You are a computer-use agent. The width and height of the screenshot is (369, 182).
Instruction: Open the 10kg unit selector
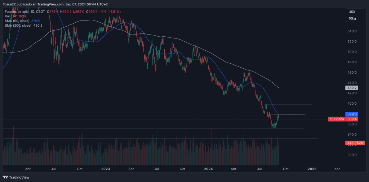pos(352,18)
